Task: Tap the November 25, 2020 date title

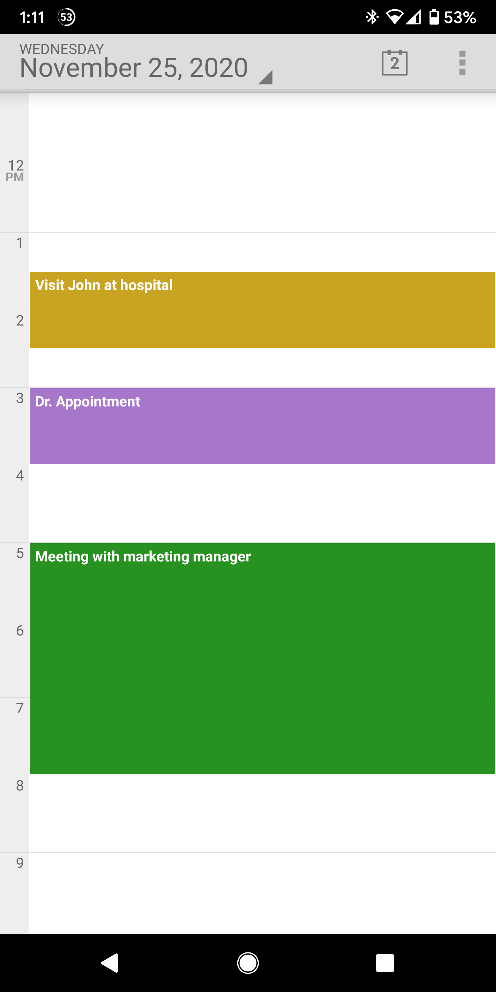Action: point(134,68)
